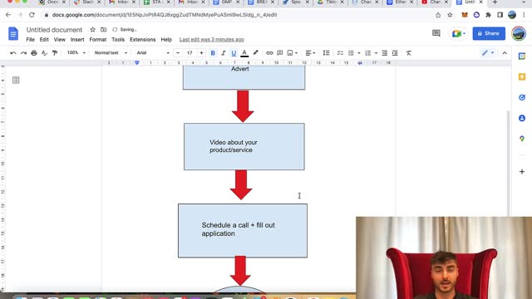This screenshot has width=532, height=299.
Task: Open the 100% zoom dropdown
Action: (76, 53)
